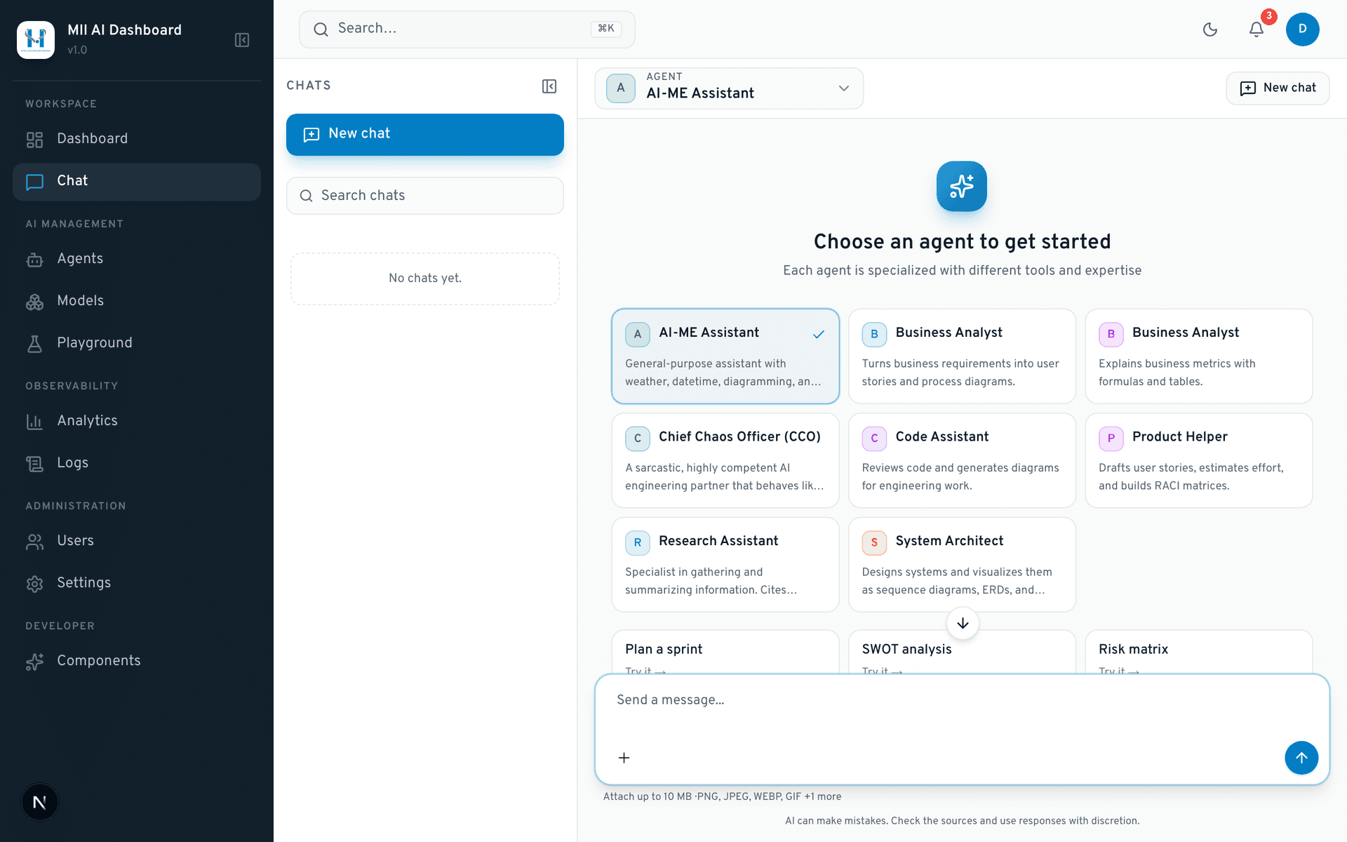This screenshot has height=842, width=1347.
Task: Click the Logs scroll icon
Action: coord(34,464)
